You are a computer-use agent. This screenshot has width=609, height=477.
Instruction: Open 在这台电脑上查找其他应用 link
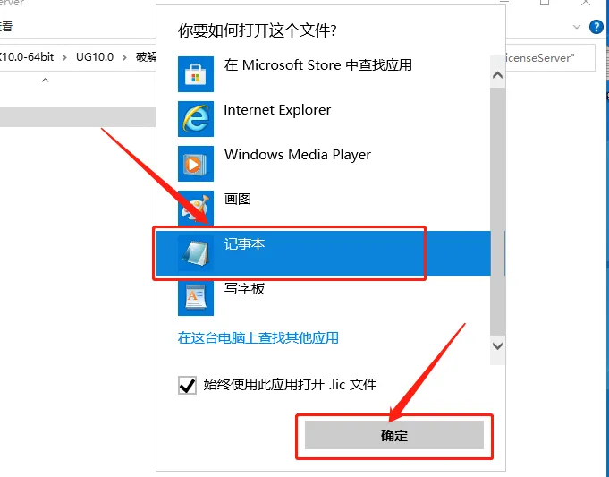(258, 337)
